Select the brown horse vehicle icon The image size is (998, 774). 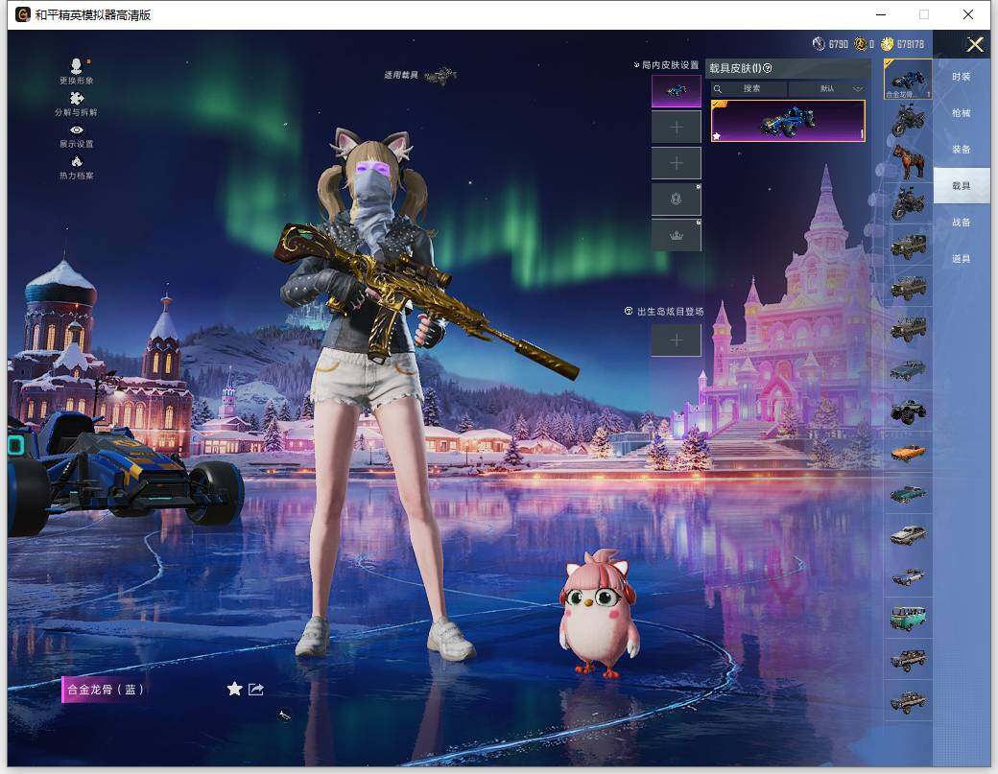(x=908, y=161)
